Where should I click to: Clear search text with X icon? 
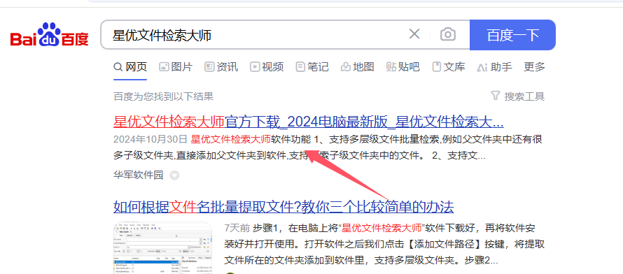414,34
